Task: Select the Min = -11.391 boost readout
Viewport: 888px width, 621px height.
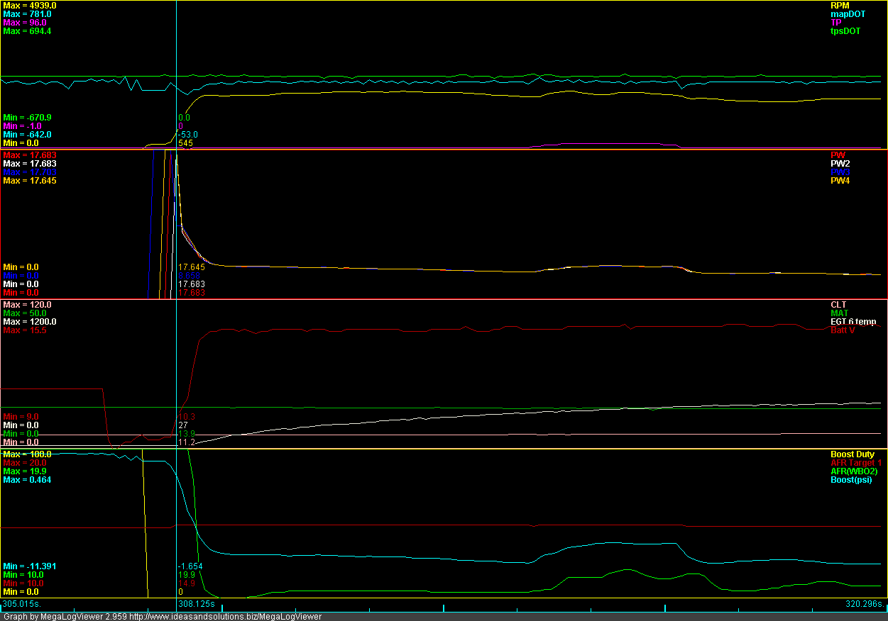Action: 29,566
